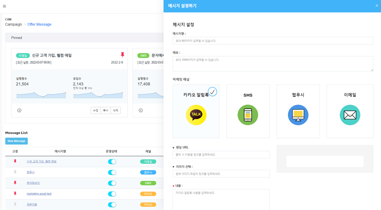Toggle pin for 문자메세지 list row
This screenshot has width=381, height=210.
[15, 183]
